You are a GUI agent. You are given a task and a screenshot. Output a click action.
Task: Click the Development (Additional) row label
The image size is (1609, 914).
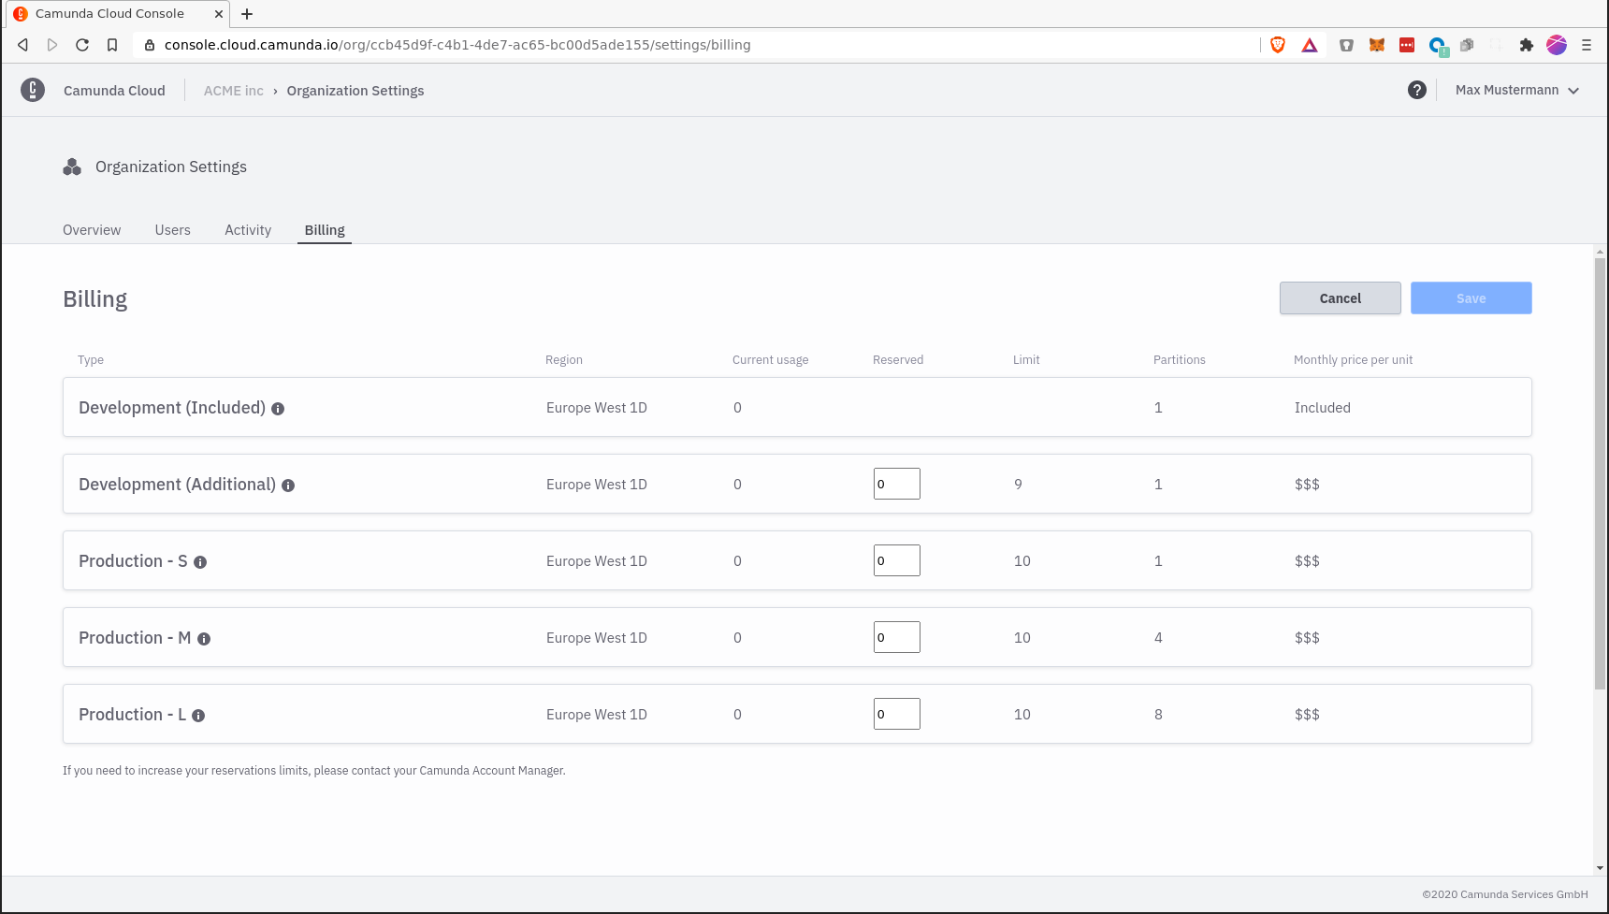pos(178,485)
